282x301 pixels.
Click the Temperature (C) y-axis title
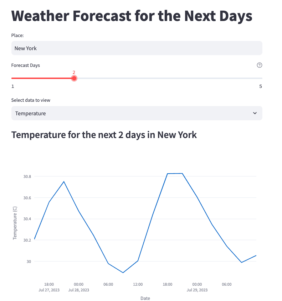click(x=15, y=223)
